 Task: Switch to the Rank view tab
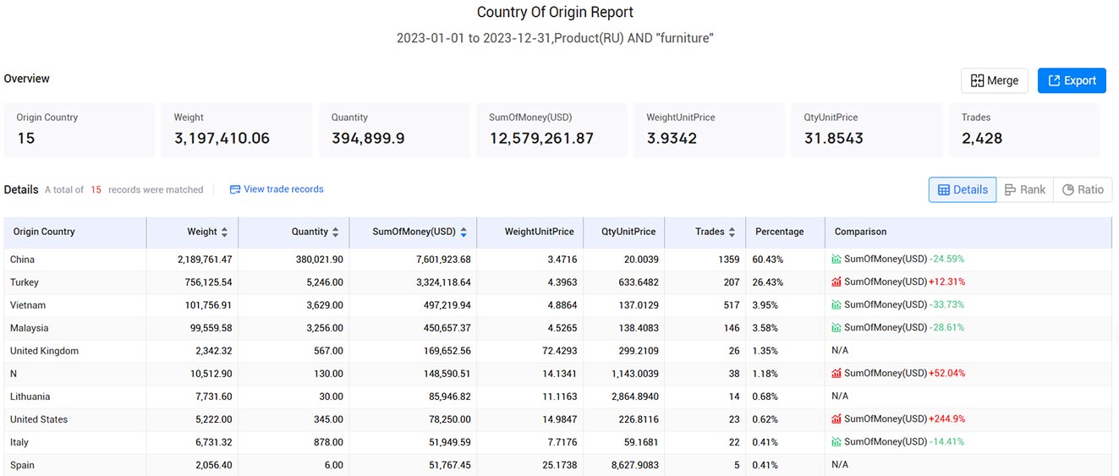point(1025,189)
